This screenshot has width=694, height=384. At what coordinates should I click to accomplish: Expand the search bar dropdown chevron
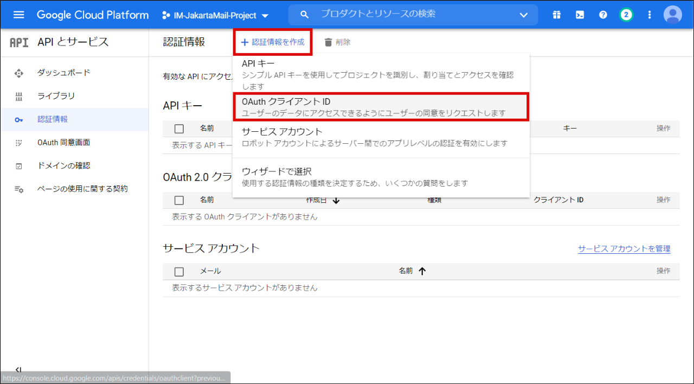523,15
